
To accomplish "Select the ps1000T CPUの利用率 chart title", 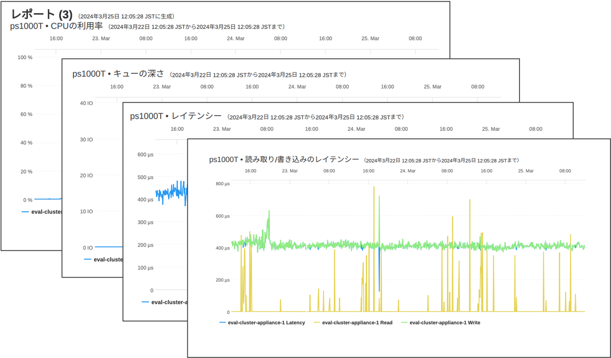I will (56, 26).
